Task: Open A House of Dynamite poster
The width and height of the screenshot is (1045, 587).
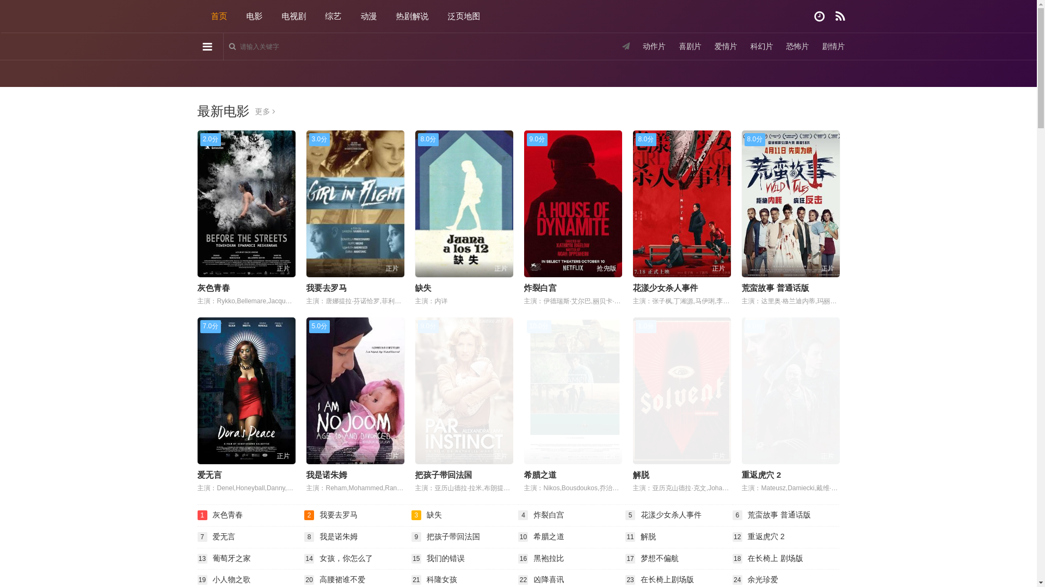Action: pos(573,204)
